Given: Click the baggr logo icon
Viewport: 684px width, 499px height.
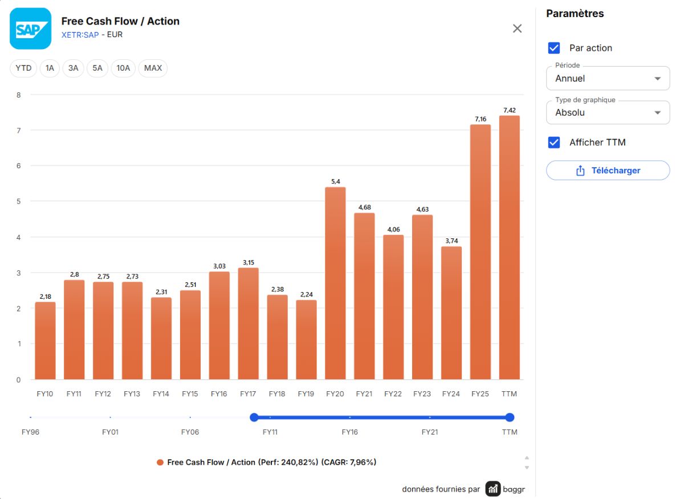Looking at the screenshot, I should 493,489.
